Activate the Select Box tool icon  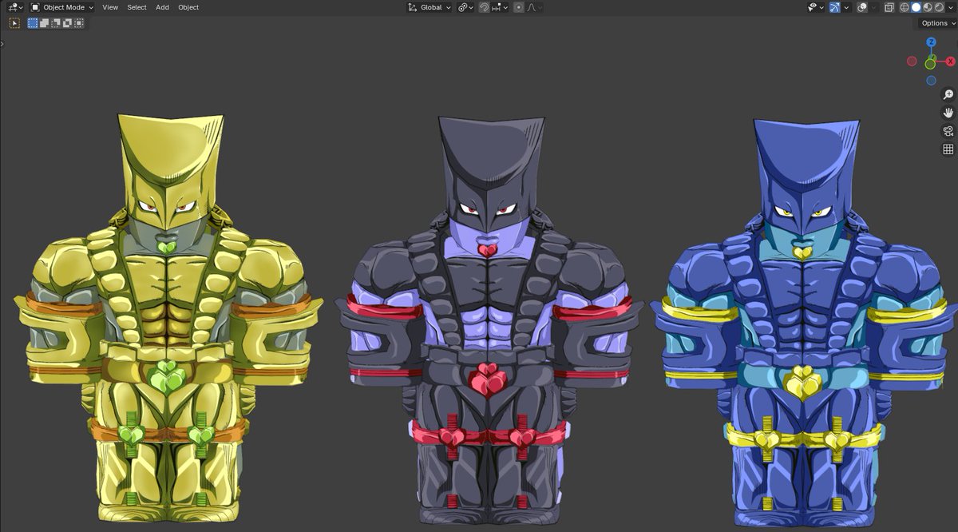coord(14,23)
